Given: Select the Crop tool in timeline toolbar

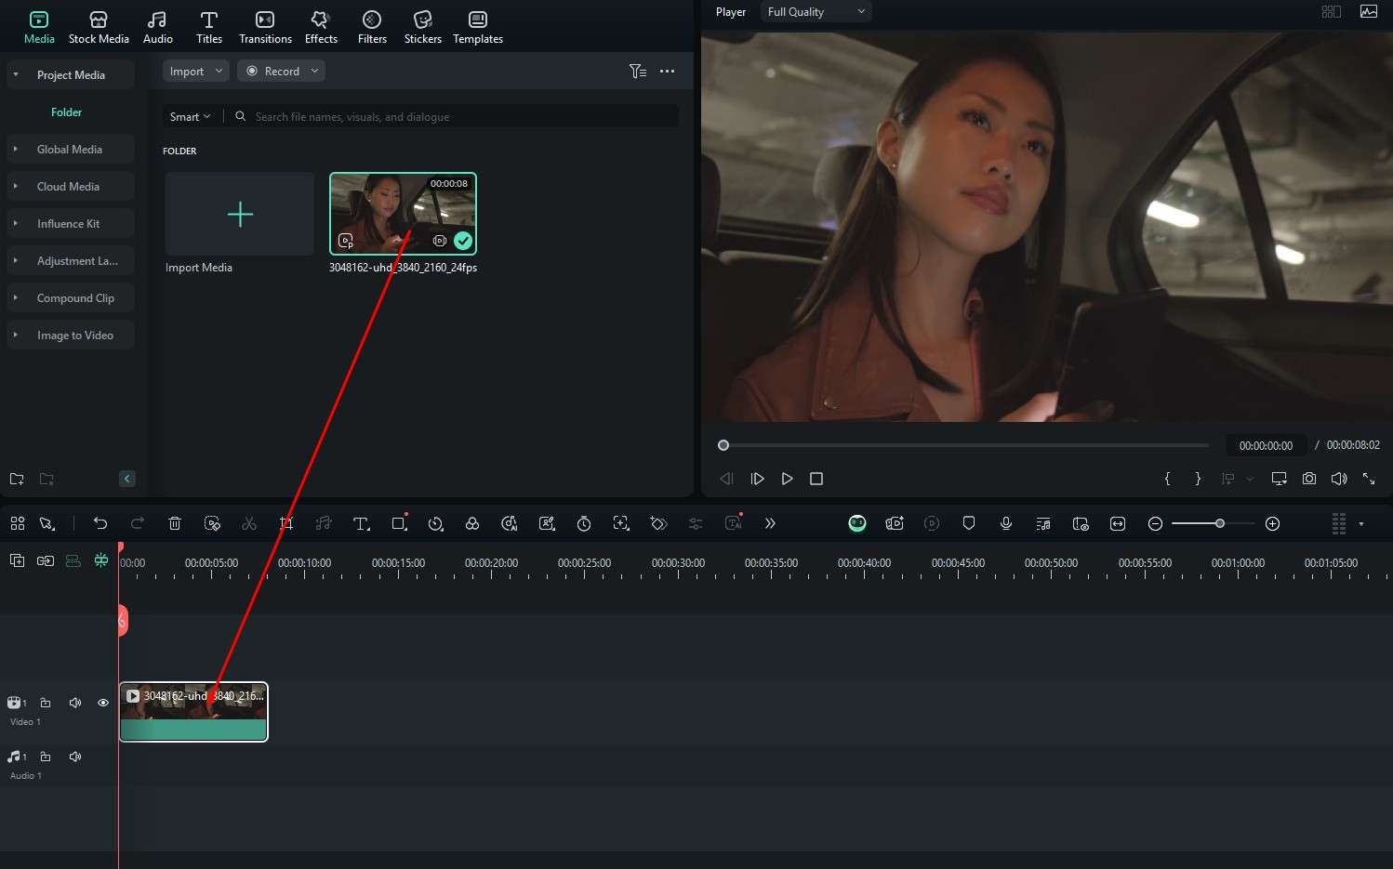Looking at the screenshot, I should click(286, 523).
